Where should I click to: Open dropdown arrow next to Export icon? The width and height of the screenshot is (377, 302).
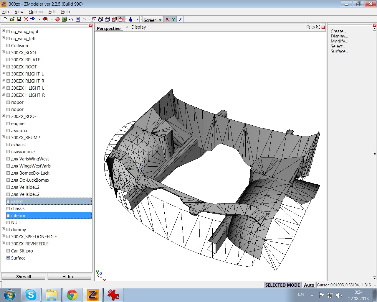pyautogui.click(x=52, y=19)
